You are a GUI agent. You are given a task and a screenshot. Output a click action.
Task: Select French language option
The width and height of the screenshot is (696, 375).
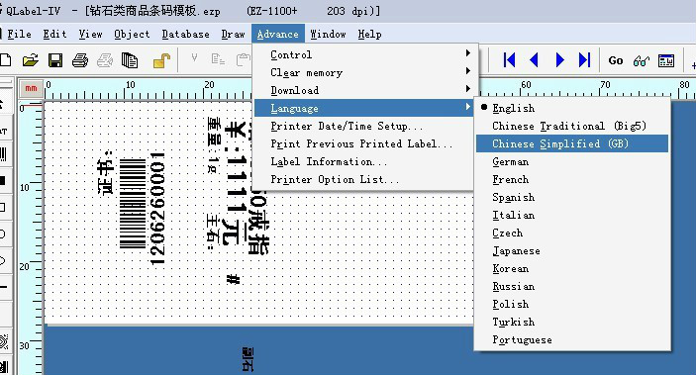click(572, 179)
